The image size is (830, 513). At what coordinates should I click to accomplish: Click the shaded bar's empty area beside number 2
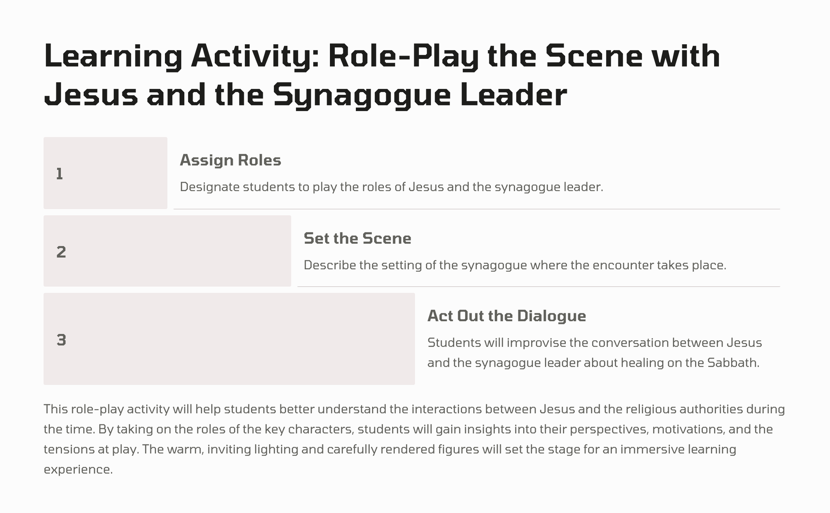[182, 251]
